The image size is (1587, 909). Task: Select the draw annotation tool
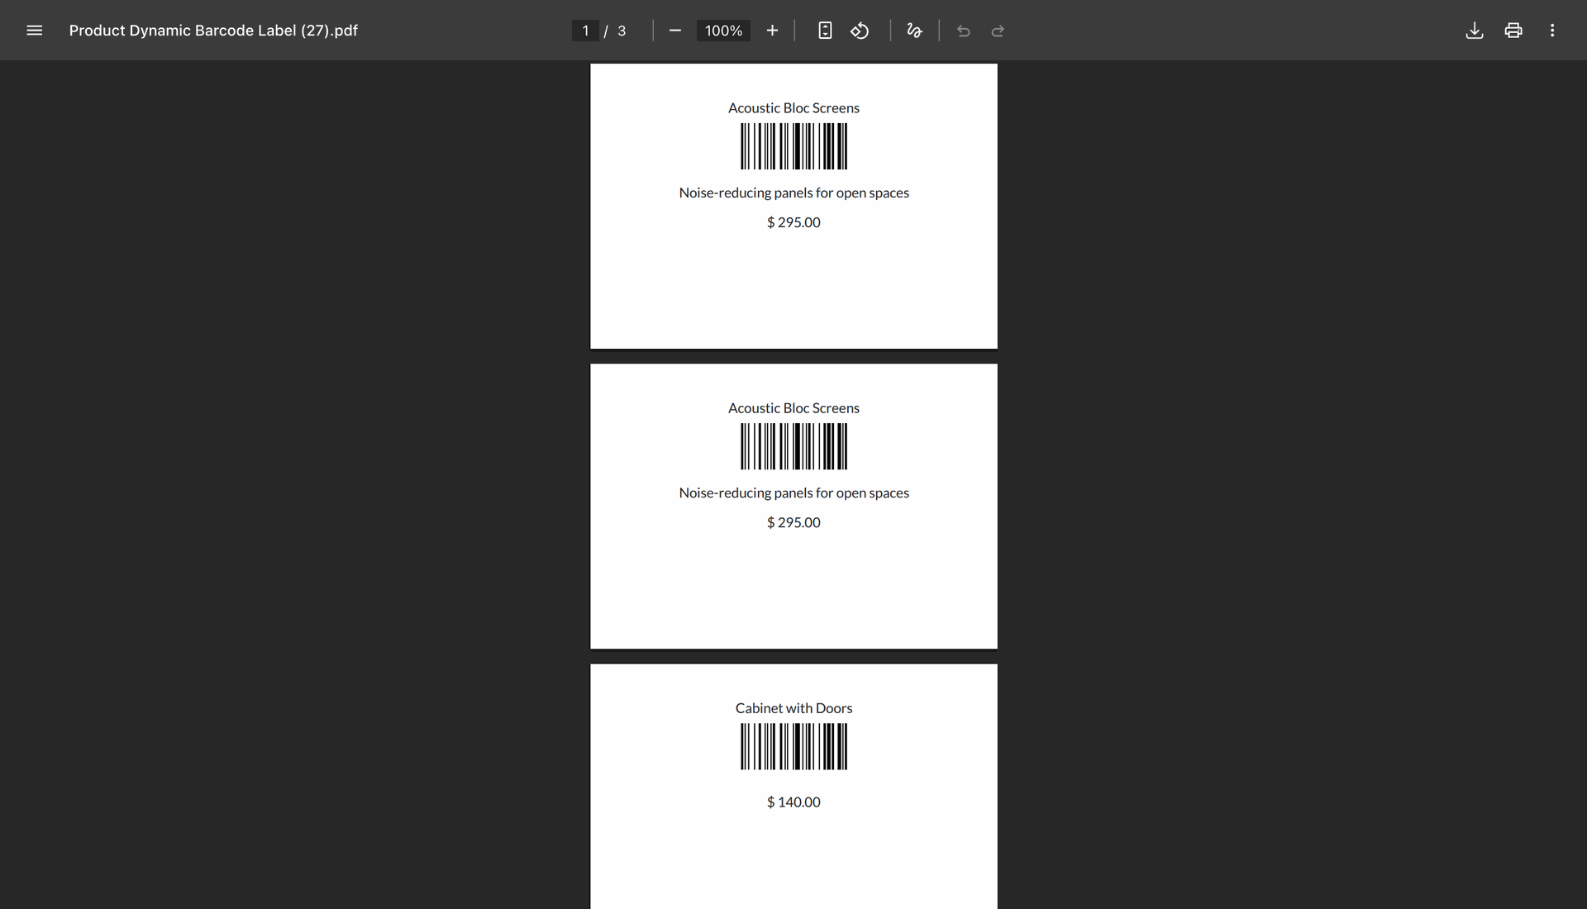tap(914, 31)
